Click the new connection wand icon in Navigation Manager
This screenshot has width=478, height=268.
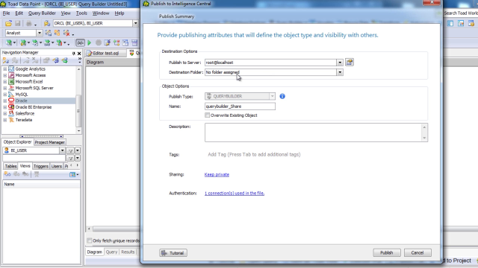pyautogui.click(x=5, y=61)
